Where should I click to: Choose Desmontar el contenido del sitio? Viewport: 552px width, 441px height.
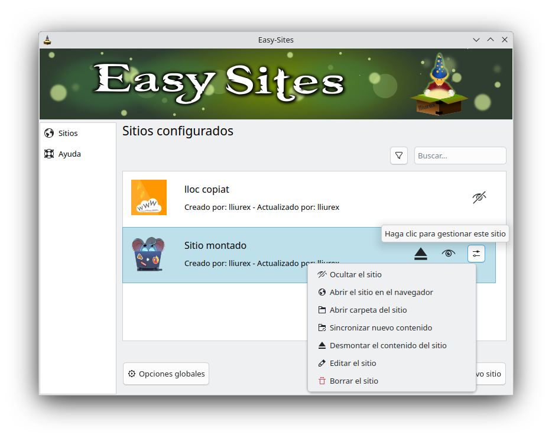click(x=388, y=346)
